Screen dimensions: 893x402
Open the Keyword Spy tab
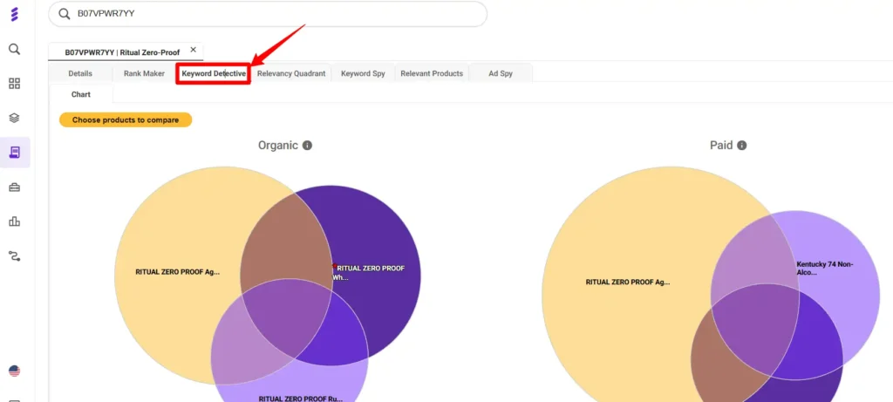[363, 73]
